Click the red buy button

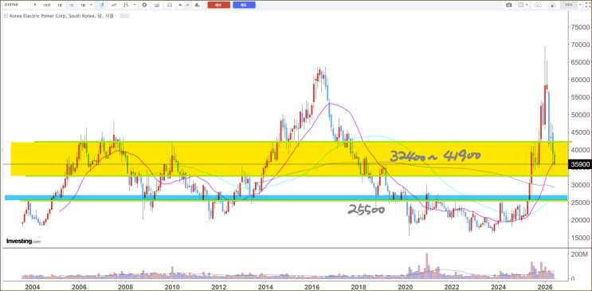pos(219,5)
